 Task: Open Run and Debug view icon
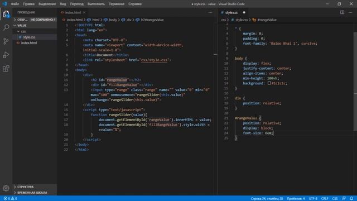pos(6,55)
